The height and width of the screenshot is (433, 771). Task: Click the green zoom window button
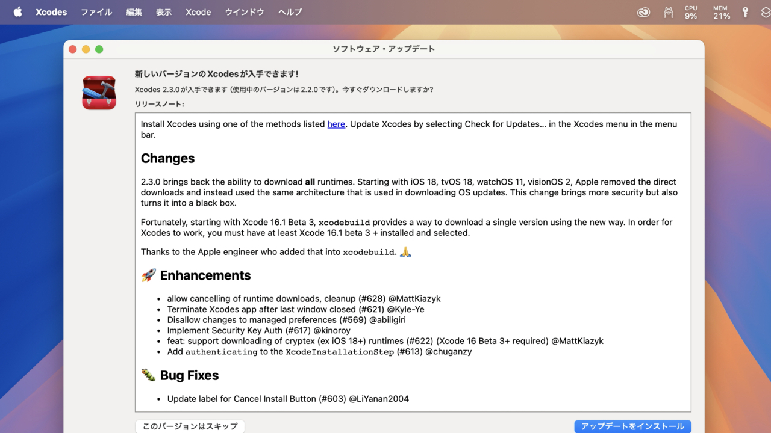point(99,49)
